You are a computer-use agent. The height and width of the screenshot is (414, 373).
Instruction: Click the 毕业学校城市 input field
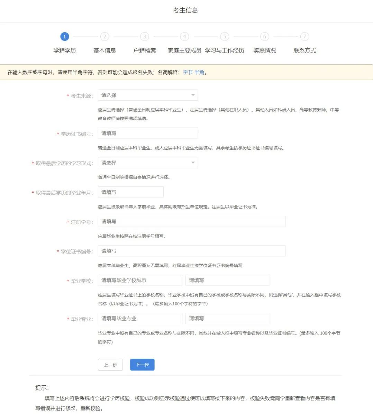(140, 280)
